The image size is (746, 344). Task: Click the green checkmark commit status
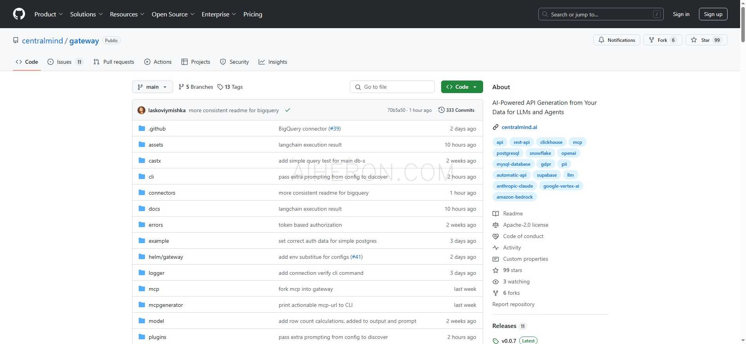288,110
